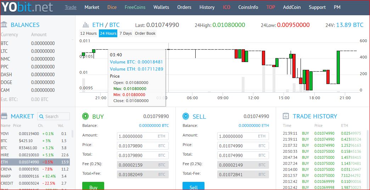
Task: Click the green Buy plus icon
Action: pos(85,116)
